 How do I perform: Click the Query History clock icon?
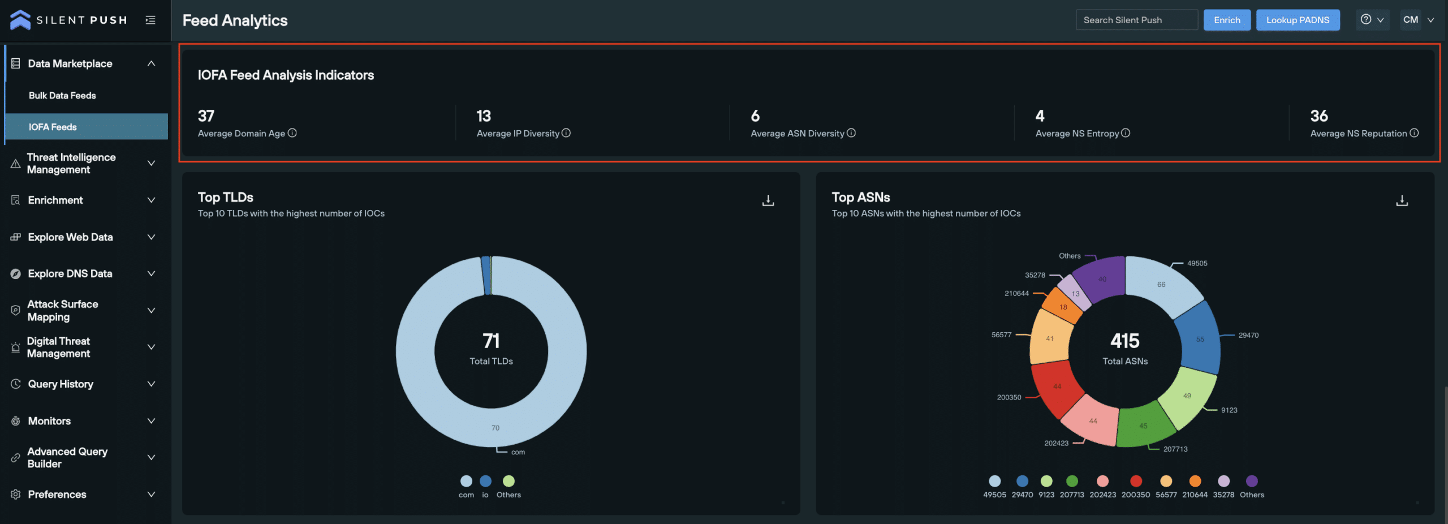(16, 384)
